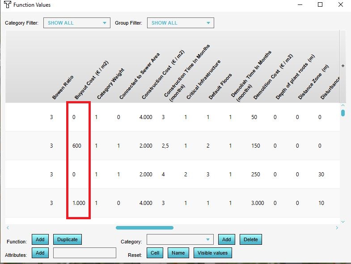
Task: Select the Buyout Cost cell showing 600
Action: coord(77,146)
